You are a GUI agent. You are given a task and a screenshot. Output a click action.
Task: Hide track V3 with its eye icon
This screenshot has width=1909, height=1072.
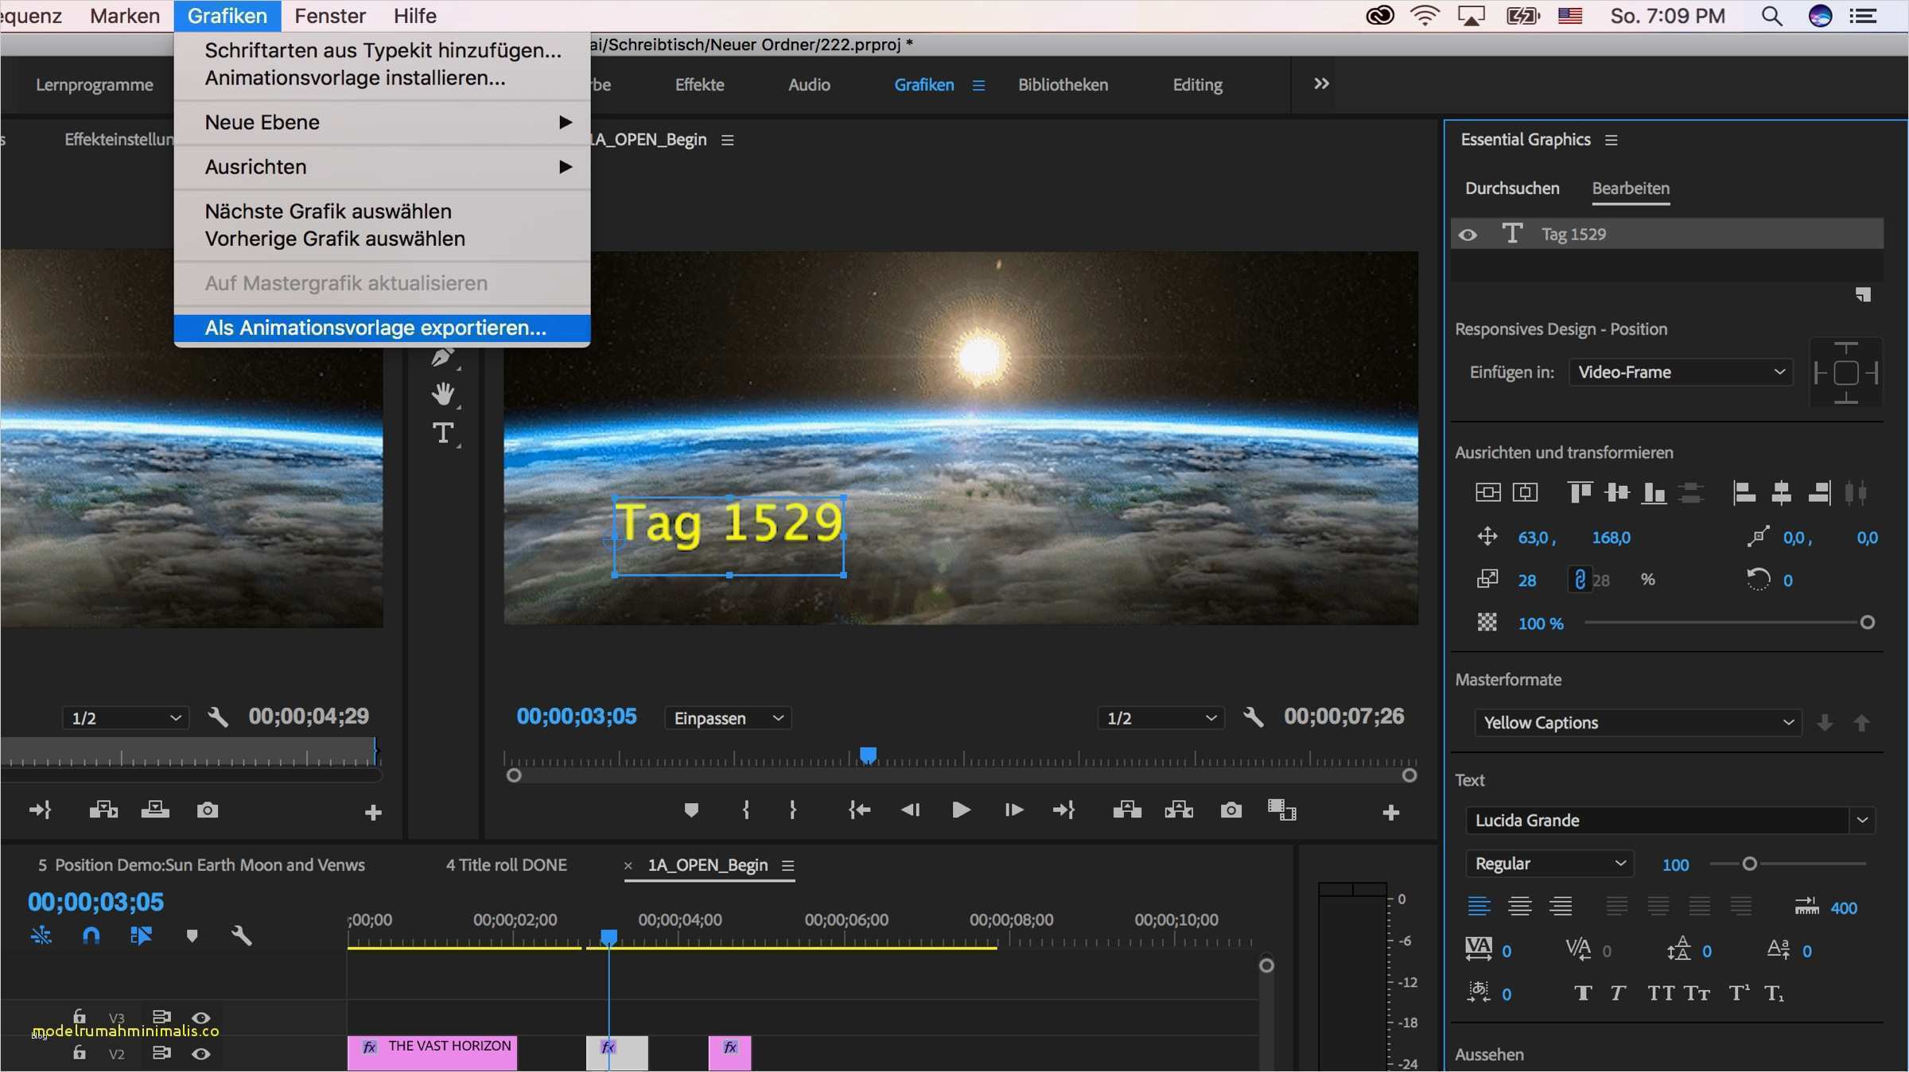point(201,1017)
